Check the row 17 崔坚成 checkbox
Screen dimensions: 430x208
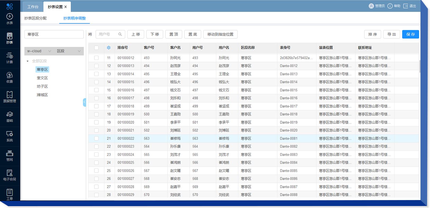96,106
